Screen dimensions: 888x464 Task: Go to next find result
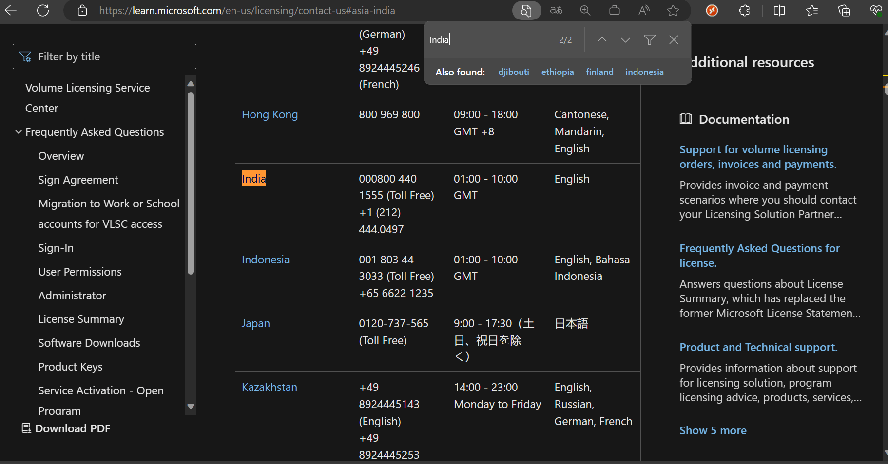pyautogui.click(x=625, y=40)
